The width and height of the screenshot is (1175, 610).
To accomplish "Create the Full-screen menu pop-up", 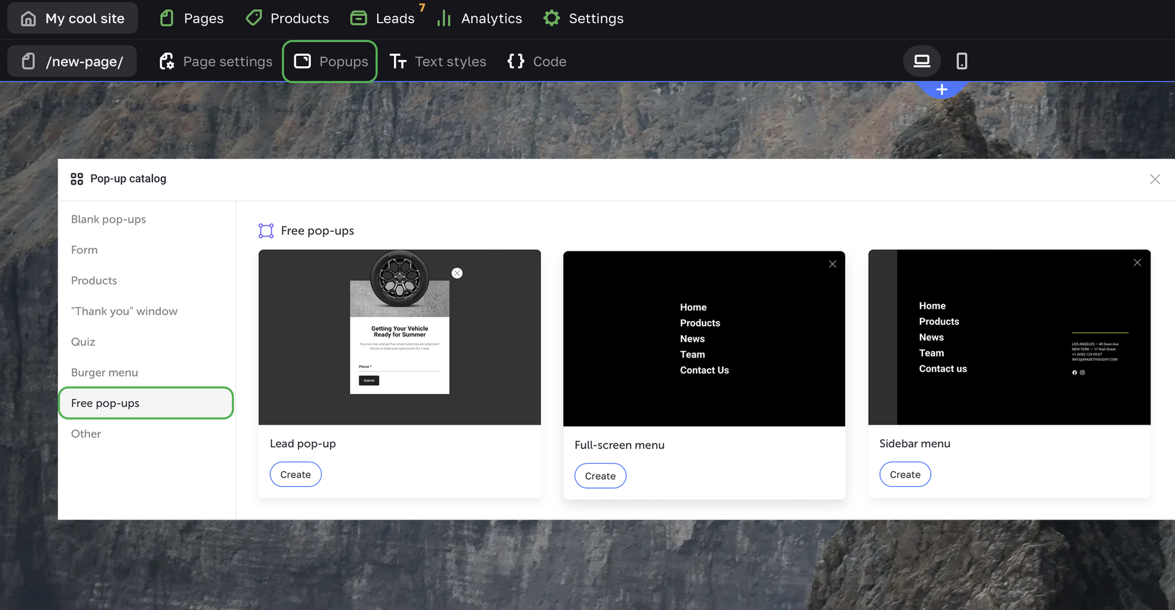I will [600, 476].
